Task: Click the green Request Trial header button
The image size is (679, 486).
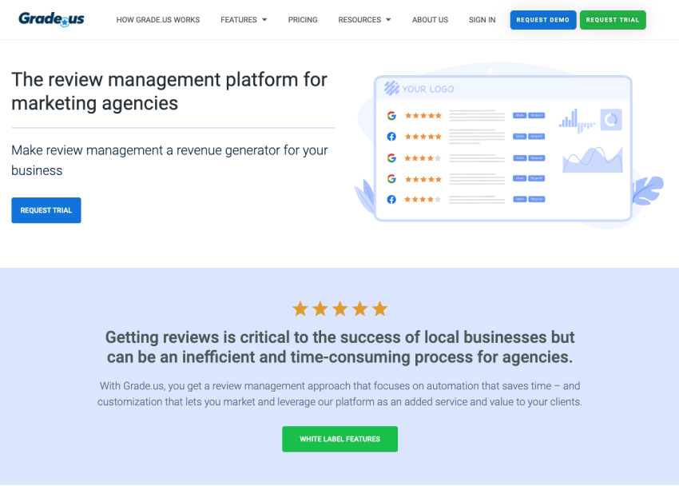Action: 613,20
